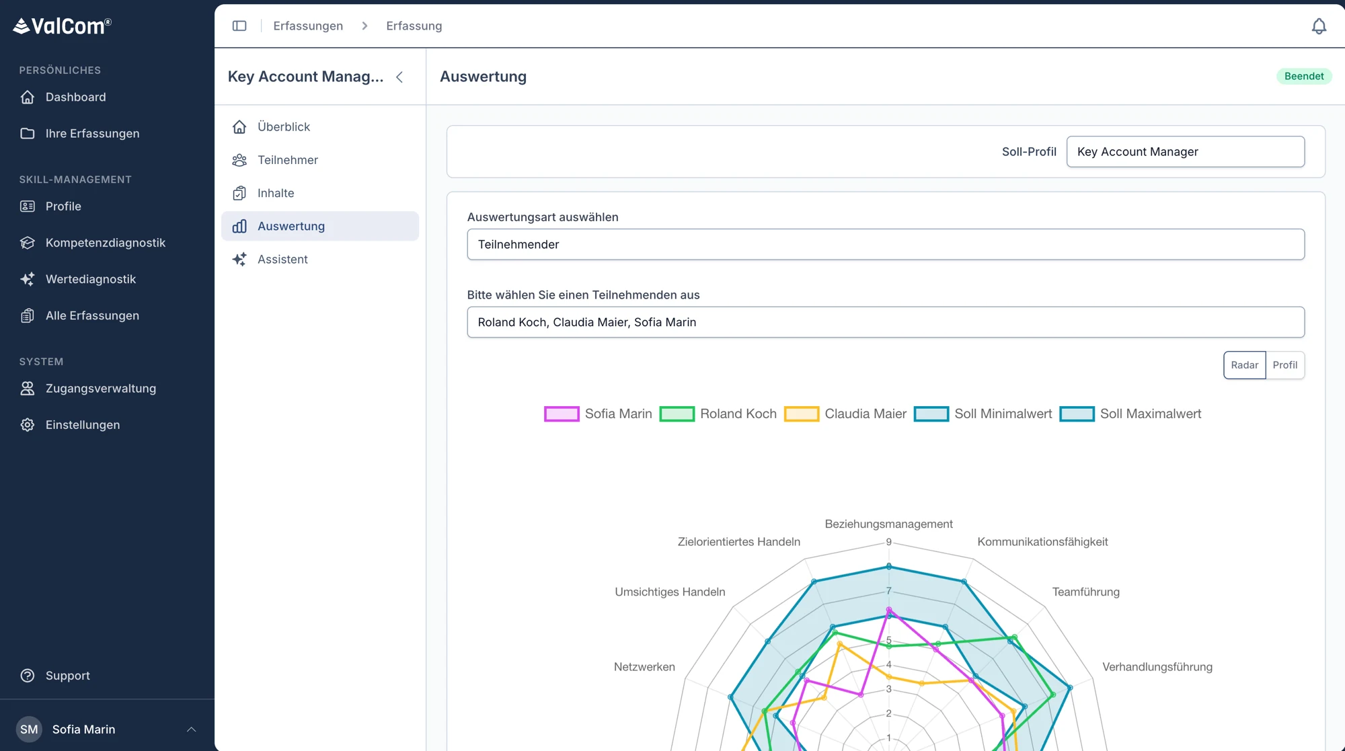Select the Inhalte tab
Image resolution: width=1345 pixels, height=751 pixels.
[x=320, y=193]
